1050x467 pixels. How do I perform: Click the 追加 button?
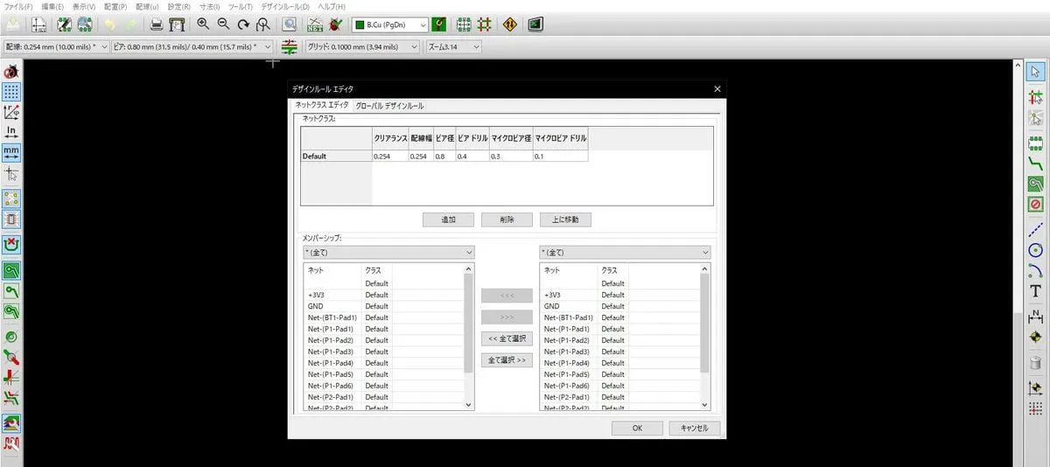pos(447,220)
